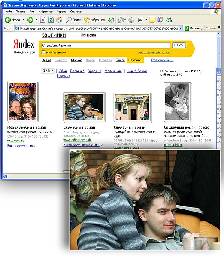The width and height of the screenshot is (224, 258).
Task: Open the first thumbnail with cursive title
Action: (23, 102)
